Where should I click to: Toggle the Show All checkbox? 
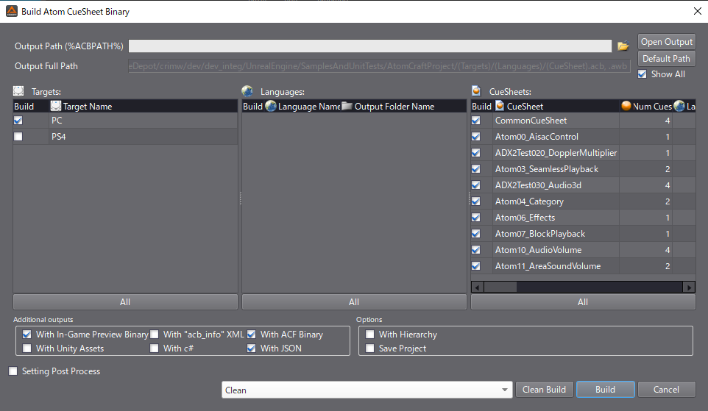tap(642, 74)
